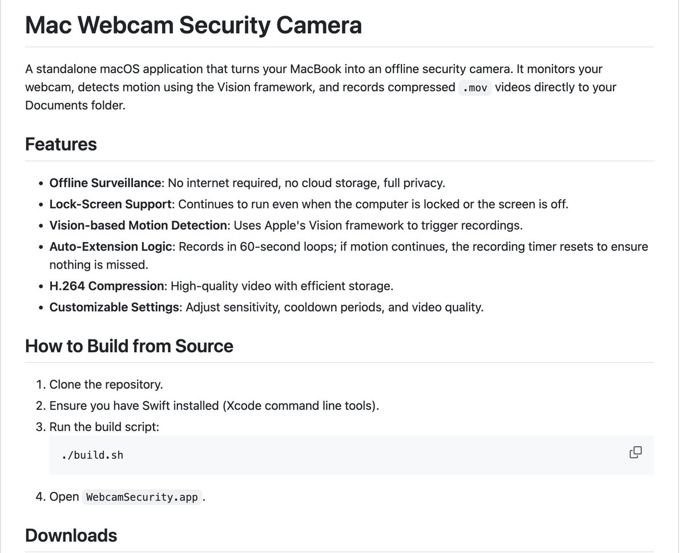Click the .mov inline code text
The image size is (685, 553).
475,88
